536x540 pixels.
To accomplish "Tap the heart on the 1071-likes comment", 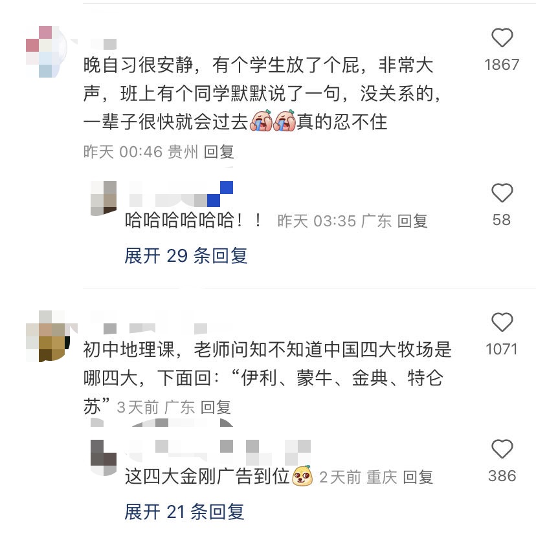I will (502, 322).
